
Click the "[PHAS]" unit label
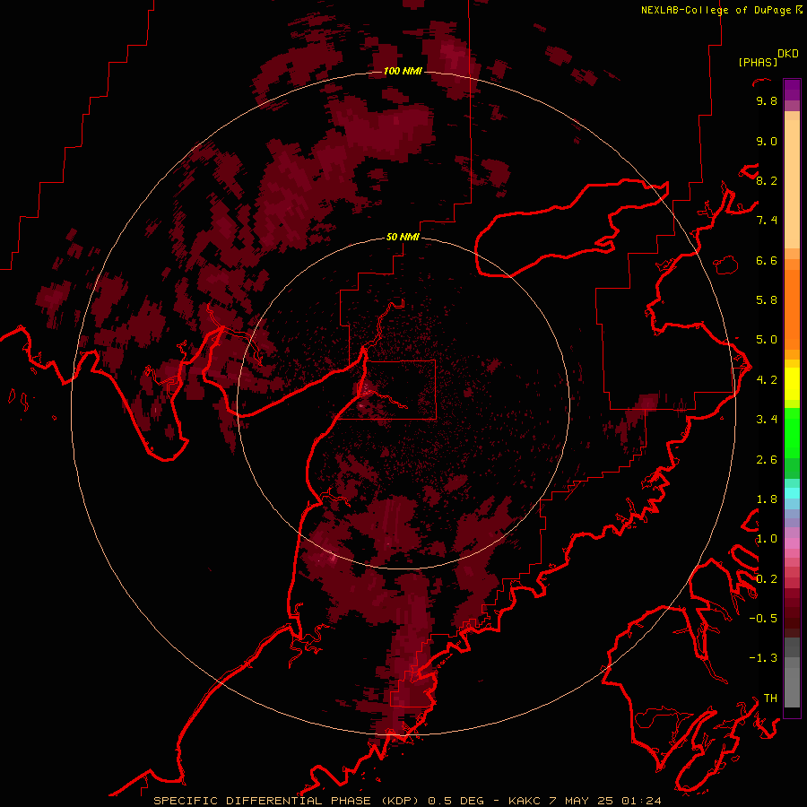pos(758,62)
